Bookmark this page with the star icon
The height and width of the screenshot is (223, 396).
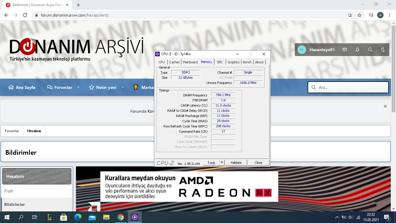tap(359, 15)
